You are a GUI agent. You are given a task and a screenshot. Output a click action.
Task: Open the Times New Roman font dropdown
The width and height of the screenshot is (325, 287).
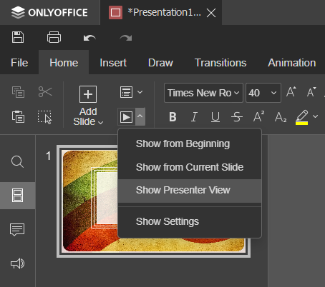pyautogui.click(x=203, y=93)
